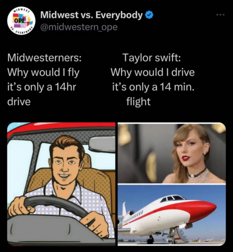
Task: Click the jet's landing gear
Action: click(172, 235)
